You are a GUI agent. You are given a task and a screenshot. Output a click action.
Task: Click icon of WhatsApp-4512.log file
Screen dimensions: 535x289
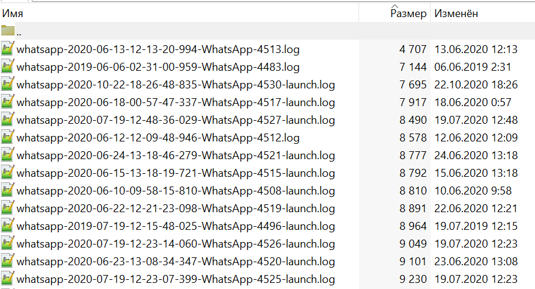coord(8,137)
